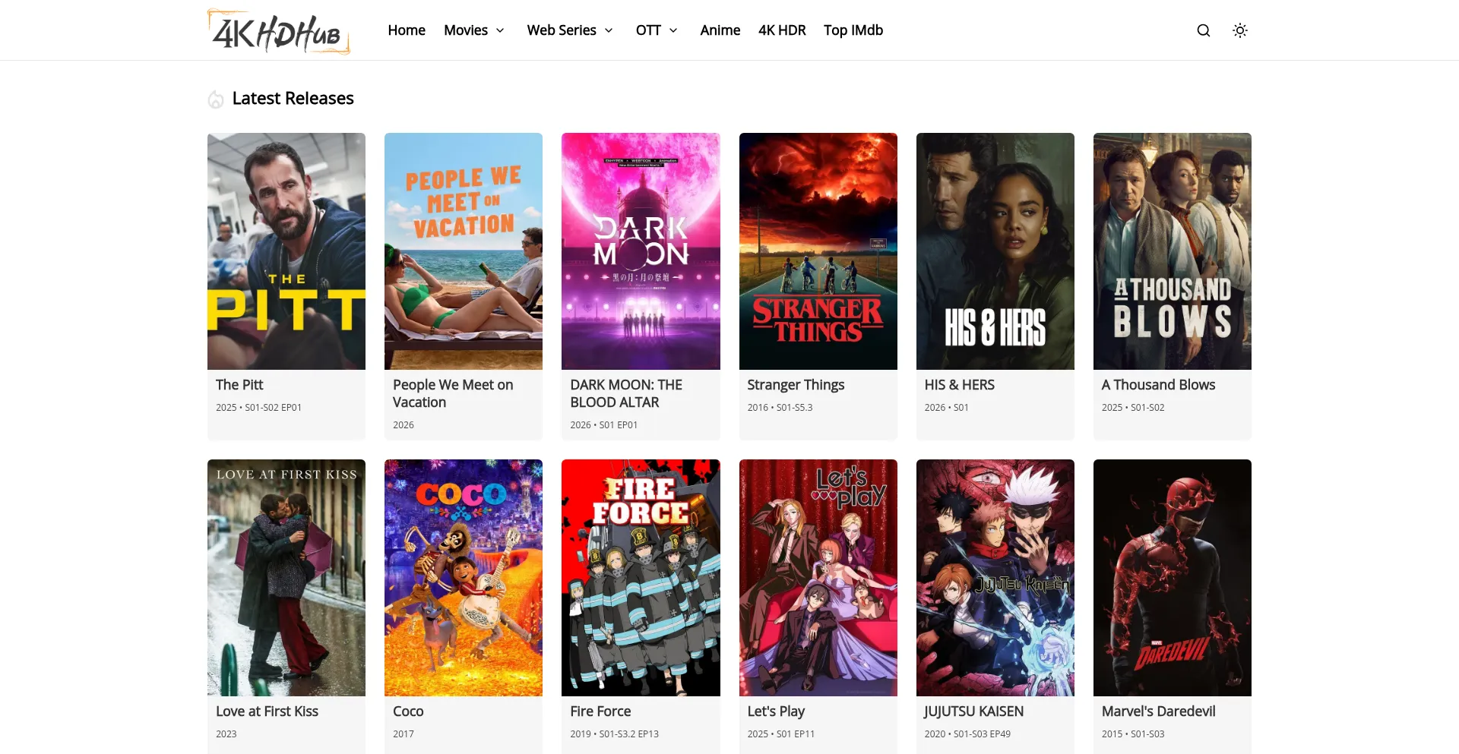Image resolution: width=1459 pixels, height=754 pixels.
Task: Open People We Meet on Vacation poster
Action: click(464, 251)
